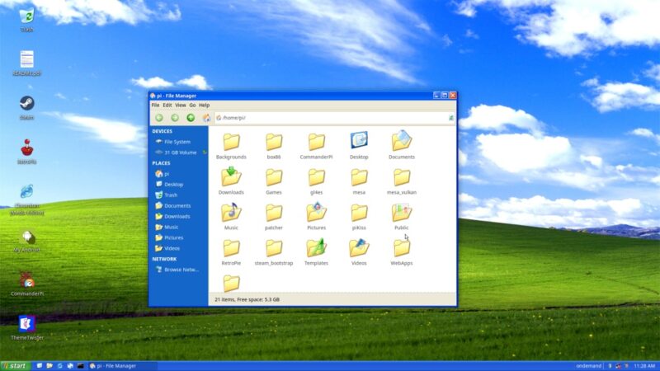Open the Backgrounds folder
The width and height of the screenshot is (660, 371).
point(231,146)
